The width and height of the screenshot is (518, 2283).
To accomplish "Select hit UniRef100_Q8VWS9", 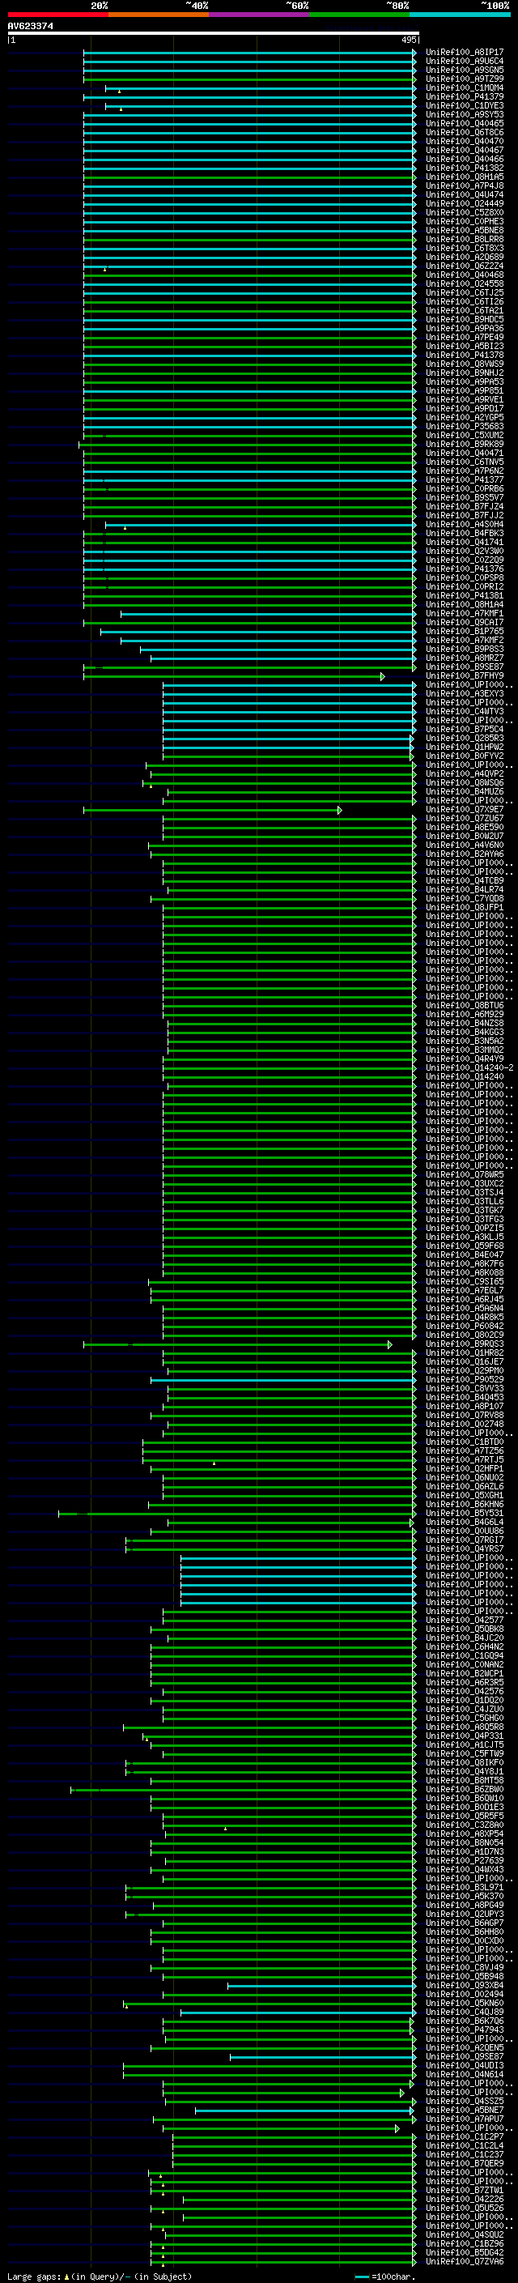I will point(465,364).
